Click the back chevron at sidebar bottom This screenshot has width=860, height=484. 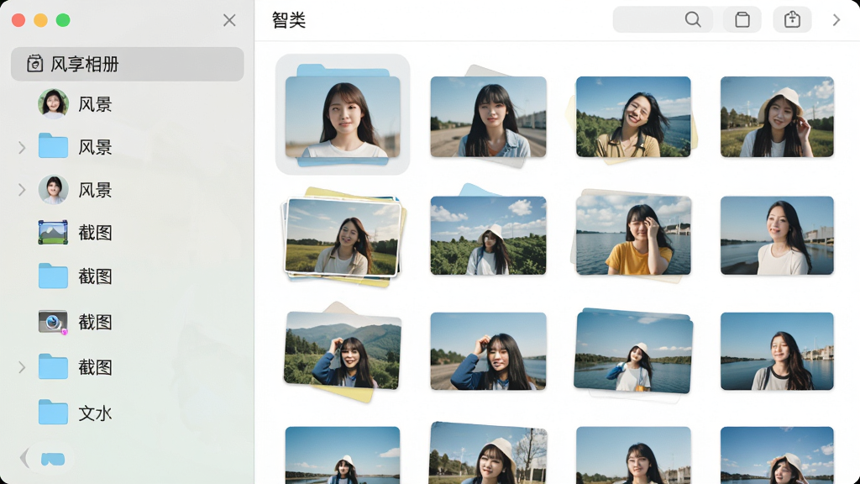click(x=24, y=458)
